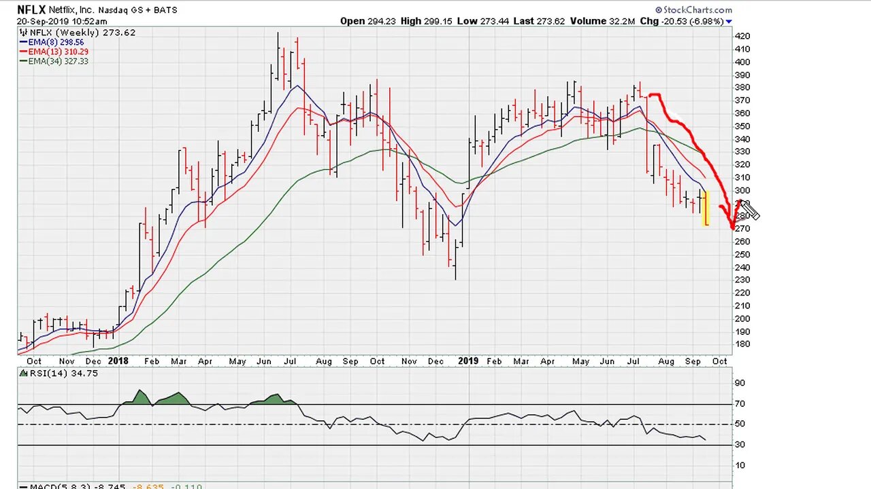
Task: Click the EMA(34) 327.33 legend entry
Action: (58, 61)
